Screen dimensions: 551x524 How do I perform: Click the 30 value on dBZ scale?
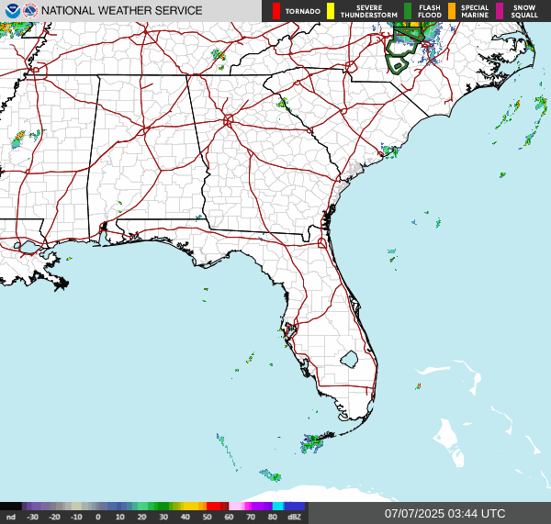coord(163,517)
